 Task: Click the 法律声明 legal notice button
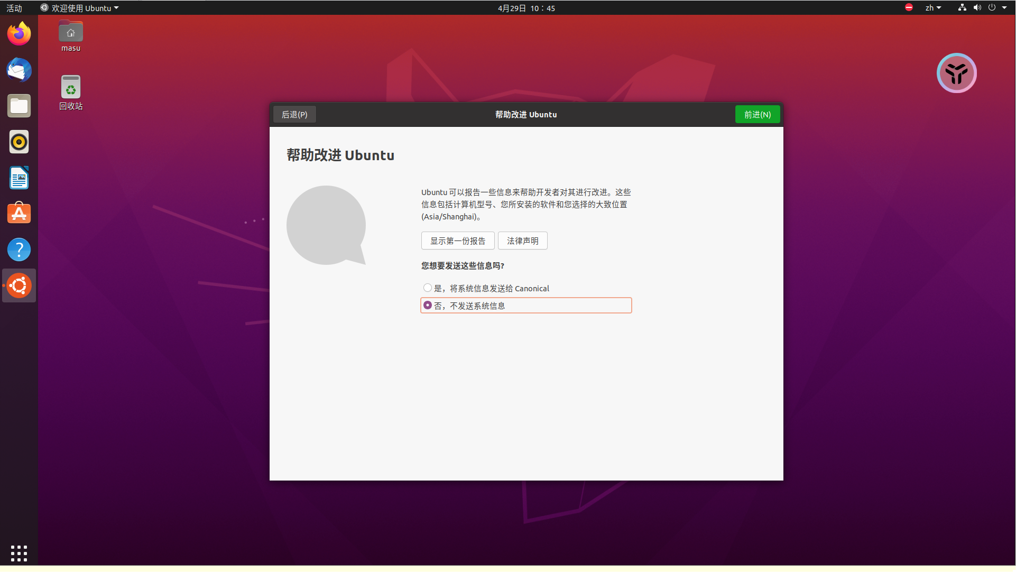coord(522,241)
